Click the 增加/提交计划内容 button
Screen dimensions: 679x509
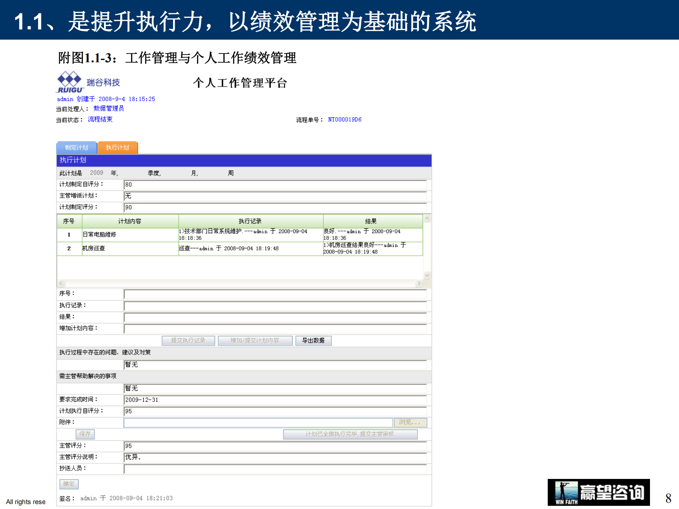point(255,340)
